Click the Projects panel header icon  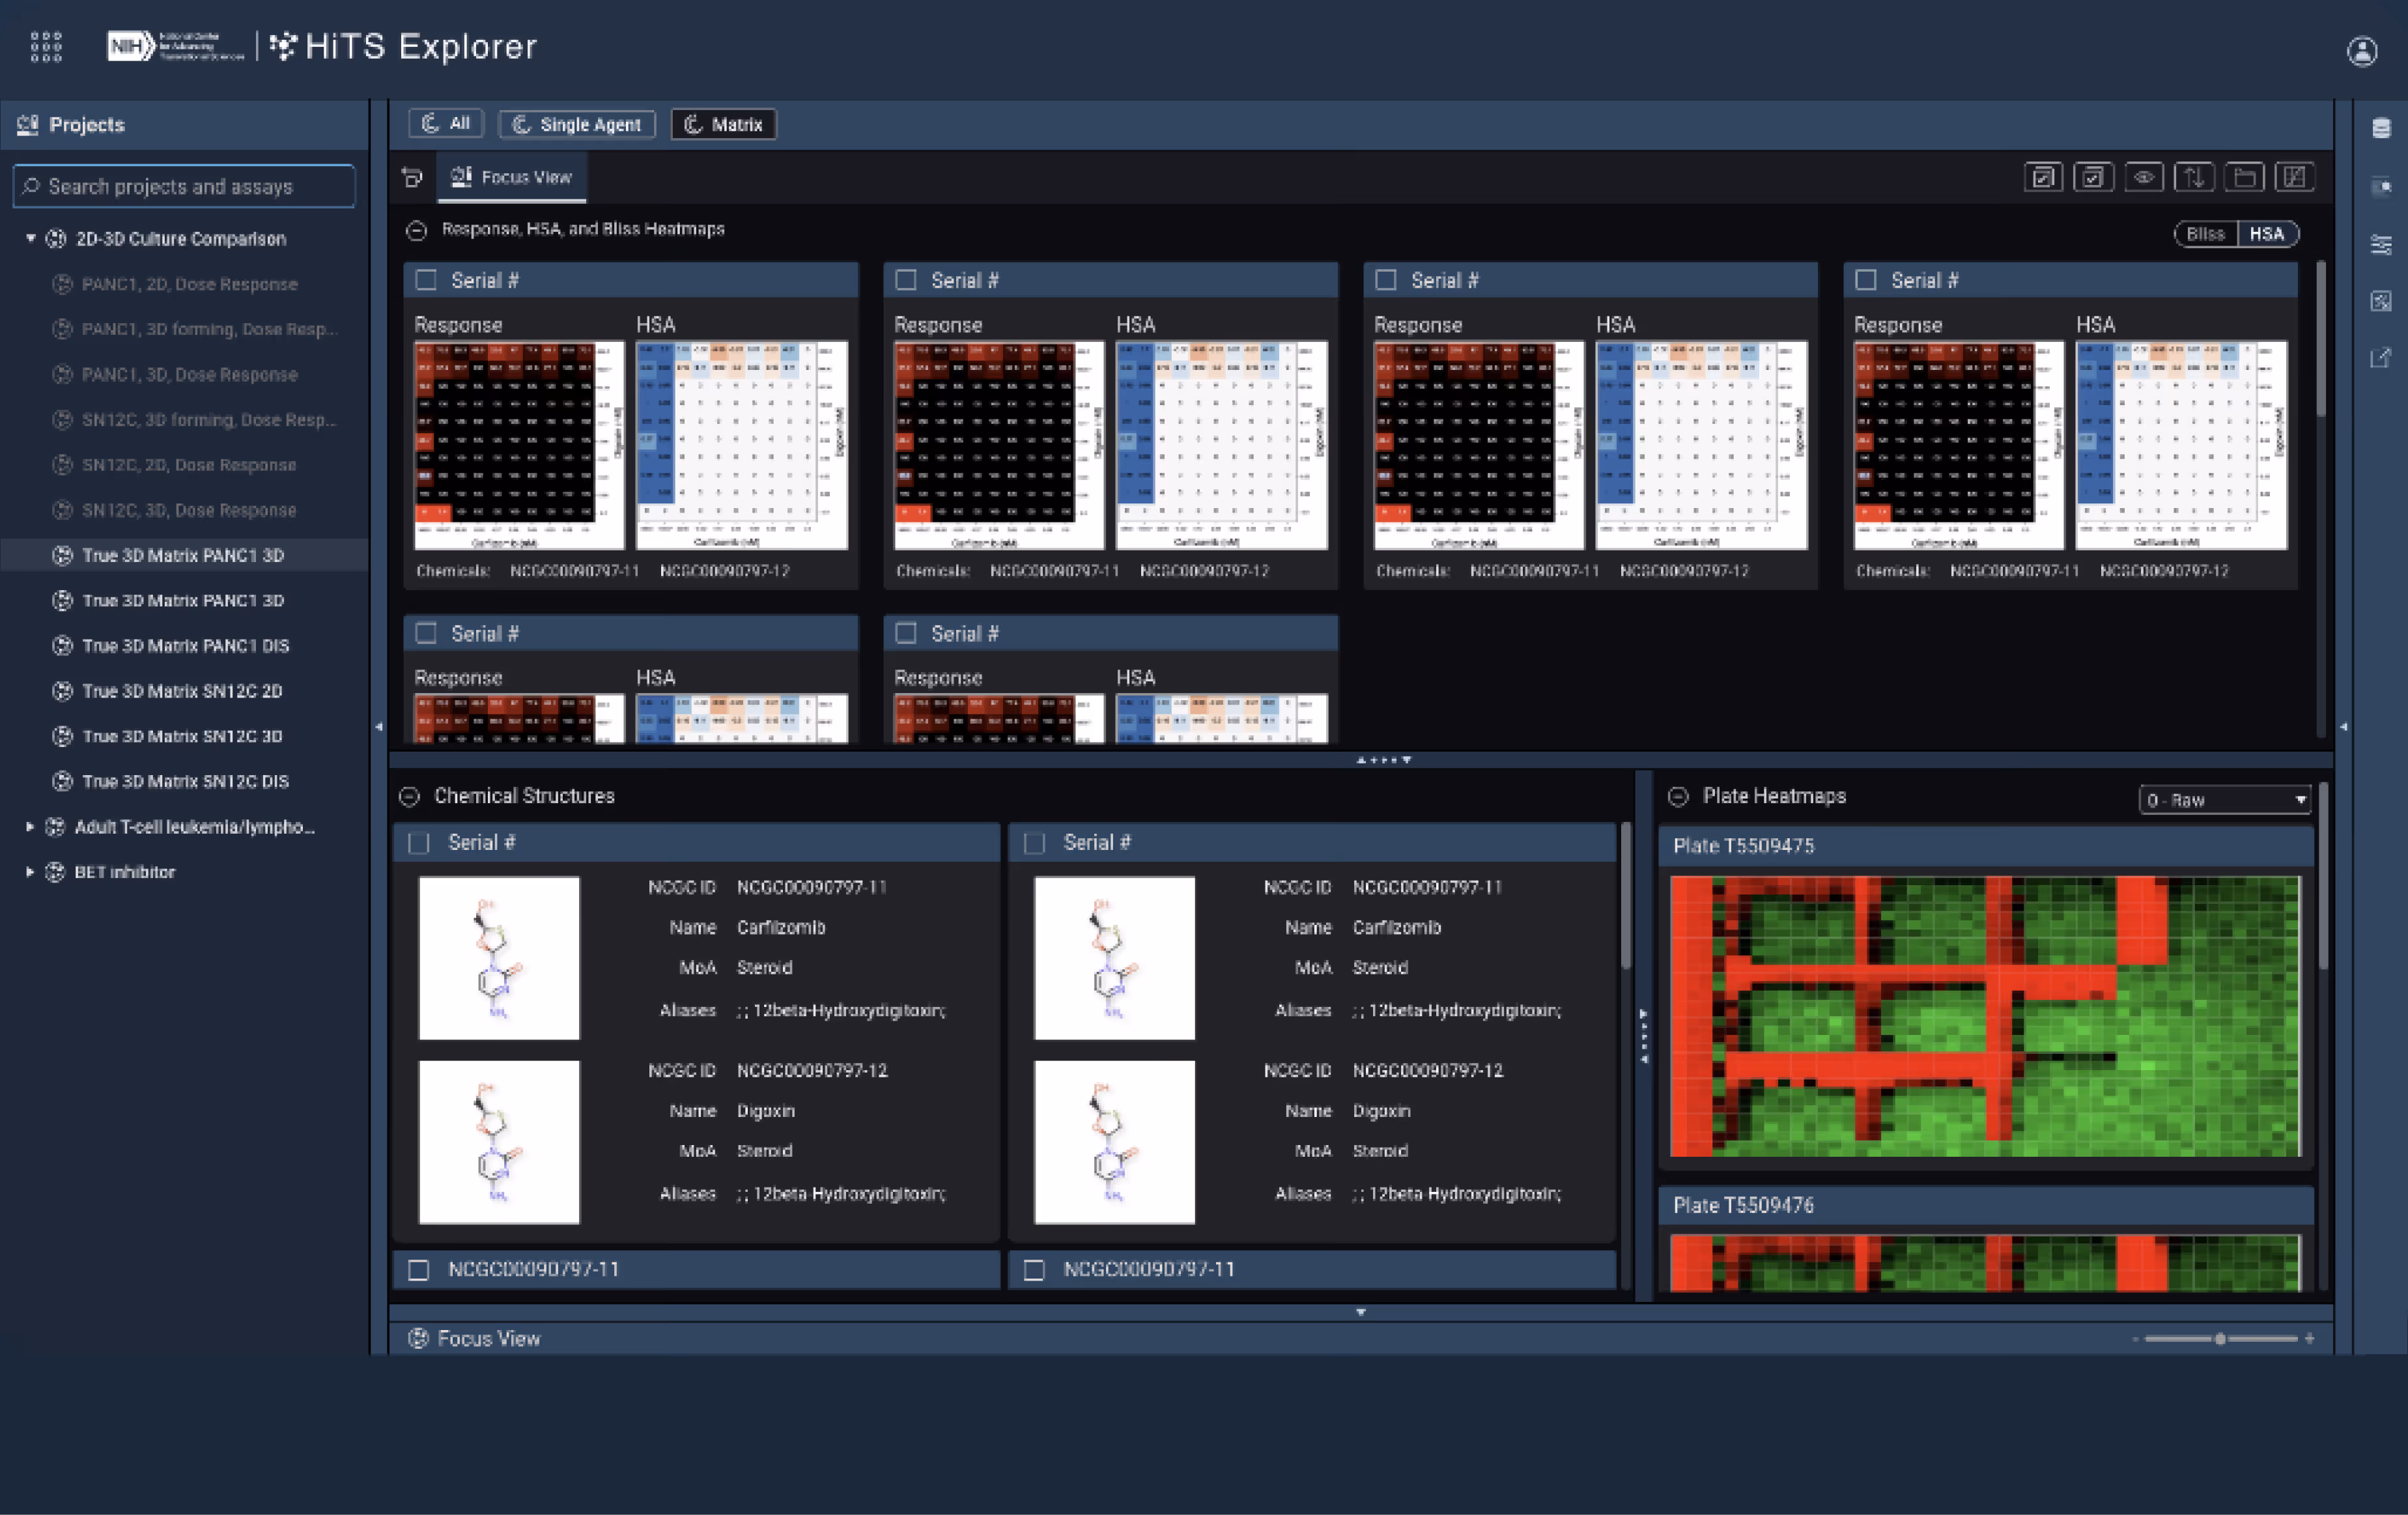click(x=27, y=125)
